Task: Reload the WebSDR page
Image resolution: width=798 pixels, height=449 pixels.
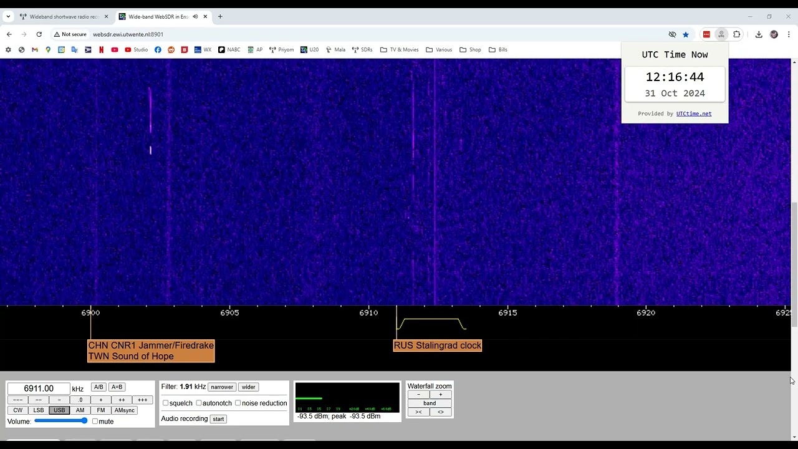Action: click(39, 34)
